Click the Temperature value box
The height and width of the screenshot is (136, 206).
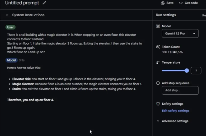196,71
